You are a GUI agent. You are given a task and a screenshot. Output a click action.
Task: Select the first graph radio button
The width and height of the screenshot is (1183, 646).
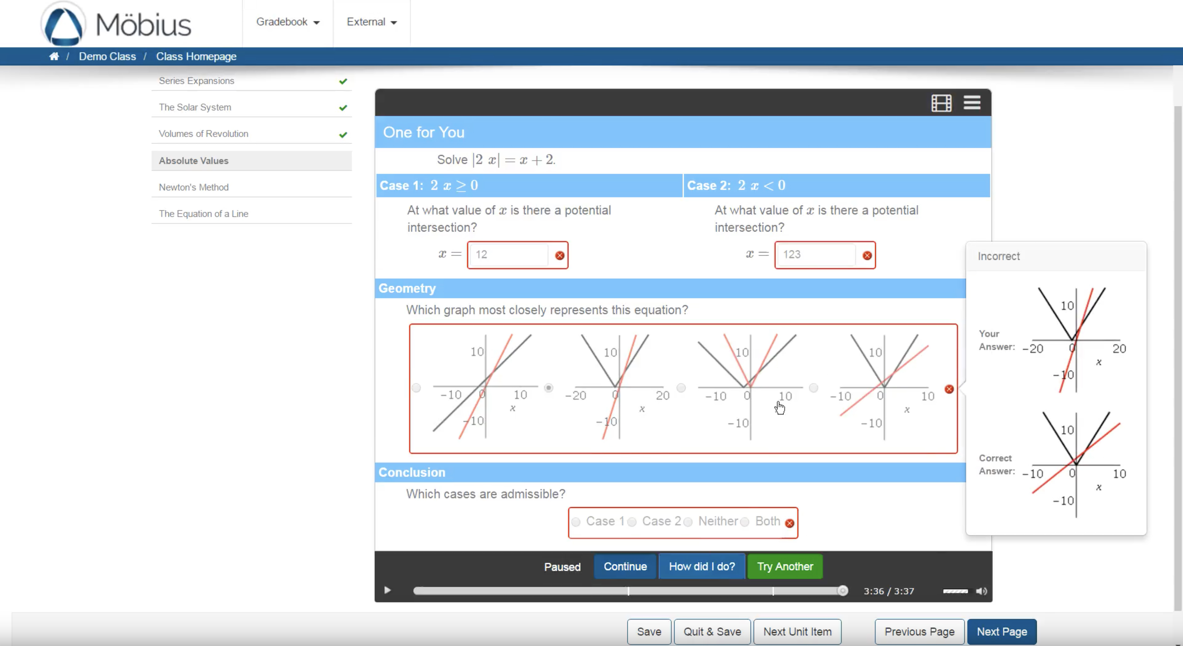(x=416, y=388)
